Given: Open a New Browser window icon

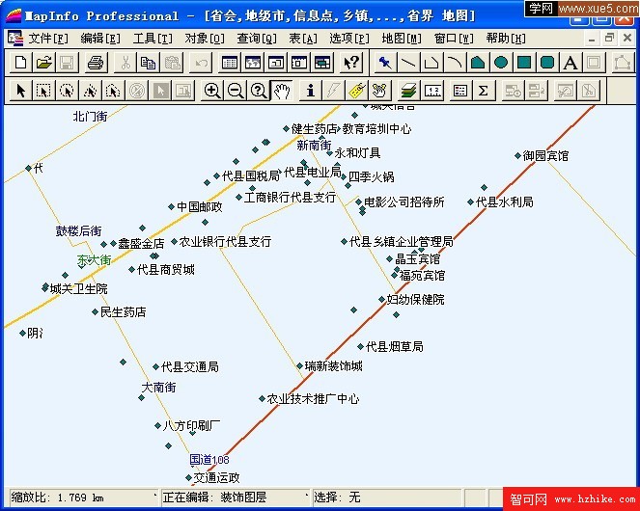Looking at the screenshot, I should tap(230, 63).
